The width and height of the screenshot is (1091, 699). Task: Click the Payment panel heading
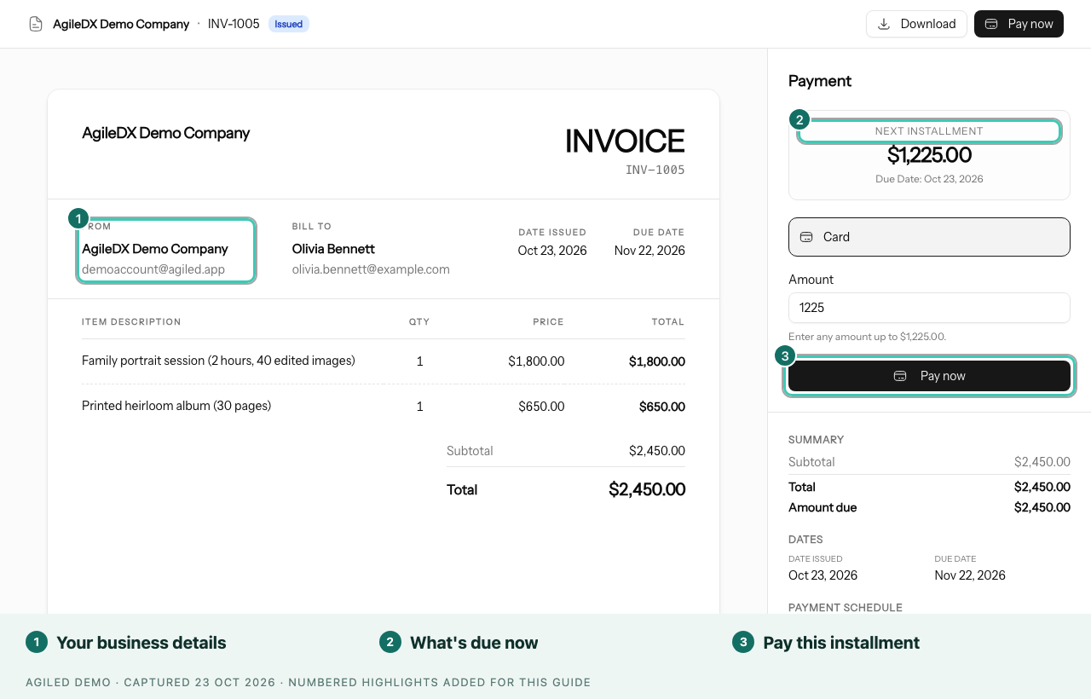[x=820, y=81]
